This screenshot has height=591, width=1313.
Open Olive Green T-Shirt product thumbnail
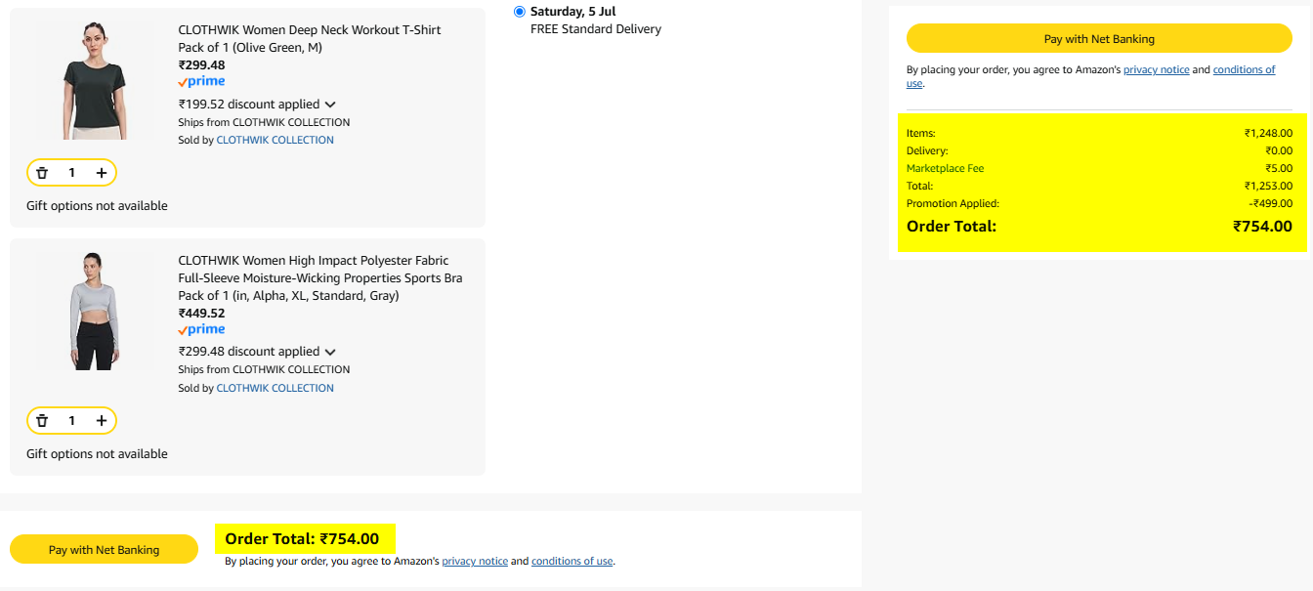(95, 81)
